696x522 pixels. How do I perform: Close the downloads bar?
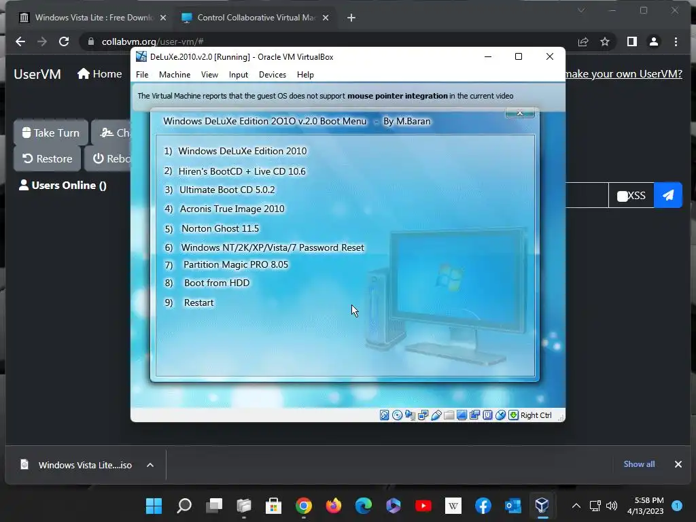(678, 464)
